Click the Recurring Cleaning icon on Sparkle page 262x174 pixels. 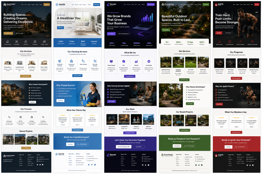(95, 61)
